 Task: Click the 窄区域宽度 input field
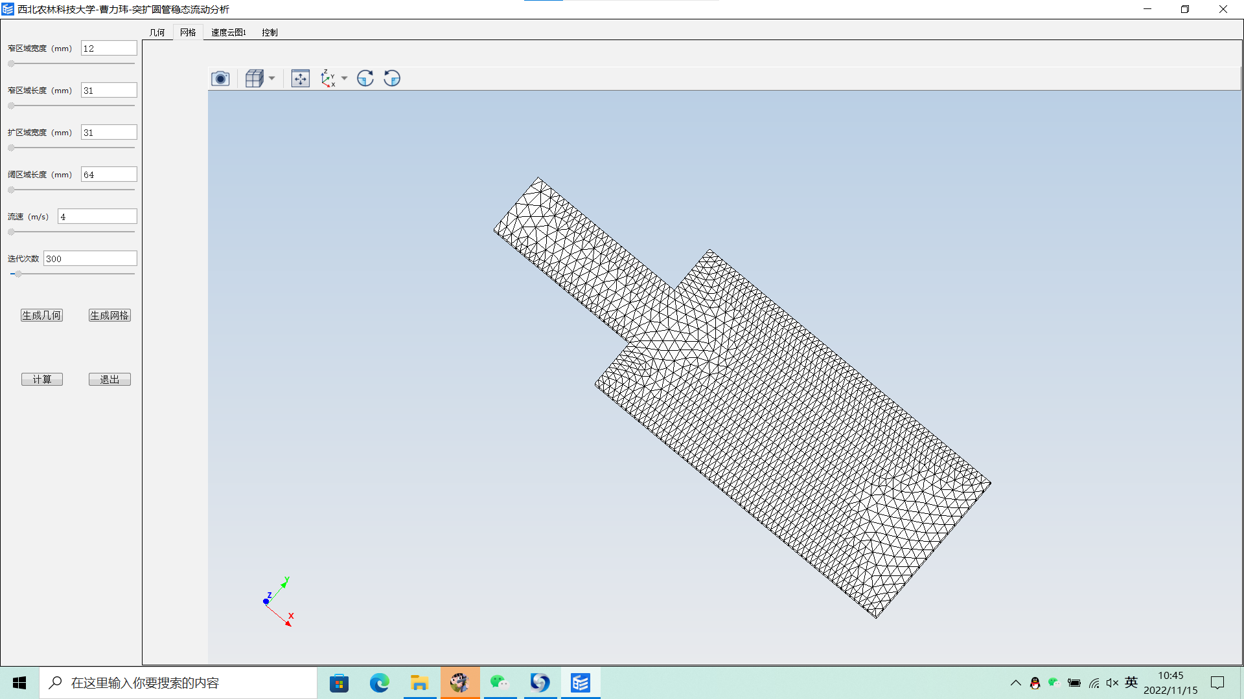[109, 49]
